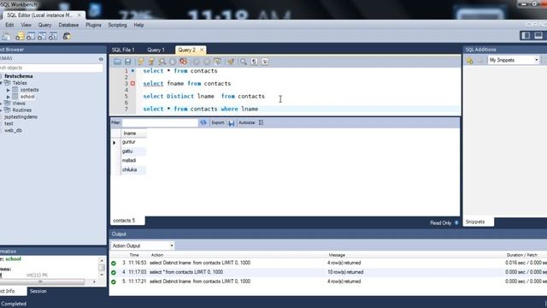This screenshot has height=308, width=547.
Task: Export recordset with disk icon
Action: tap(232, 123)
